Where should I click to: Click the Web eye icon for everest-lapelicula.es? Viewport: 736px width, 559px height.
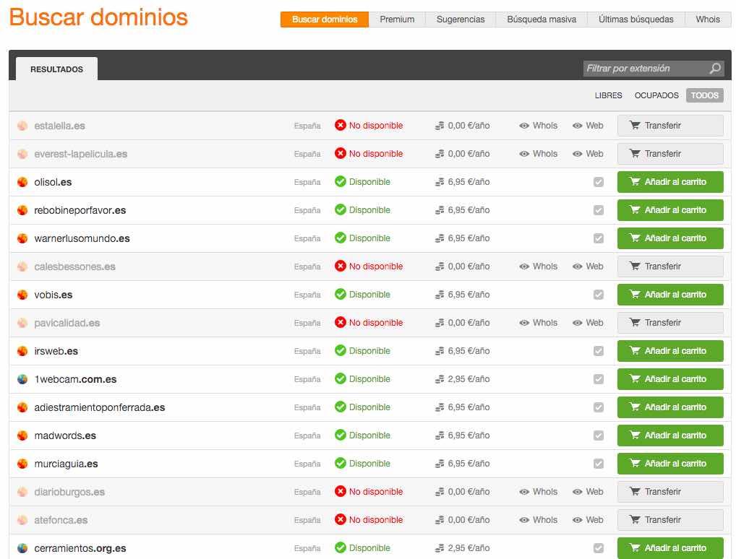[x=578, y=154]
